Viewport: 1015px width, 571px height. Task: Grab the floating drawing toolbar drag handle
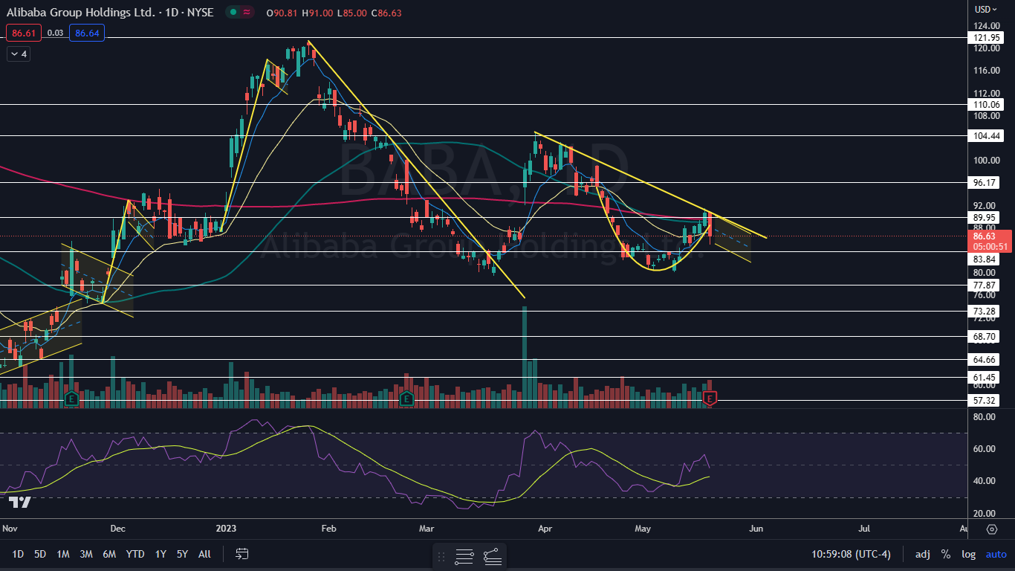coord(442,556)
